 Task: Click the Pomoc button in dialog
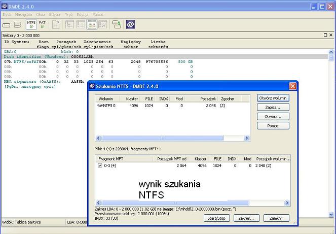point(273,126)
